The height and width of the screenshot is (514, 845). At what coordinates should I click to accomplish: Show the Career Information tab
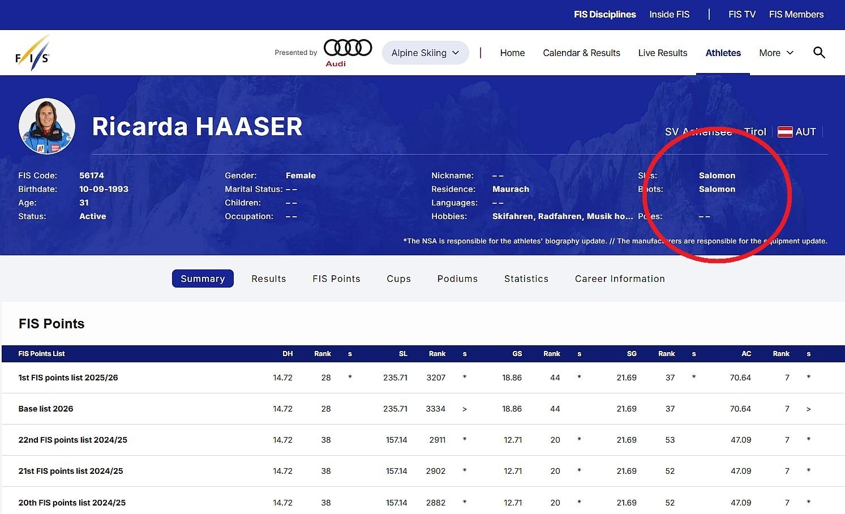tap(620, 279)
